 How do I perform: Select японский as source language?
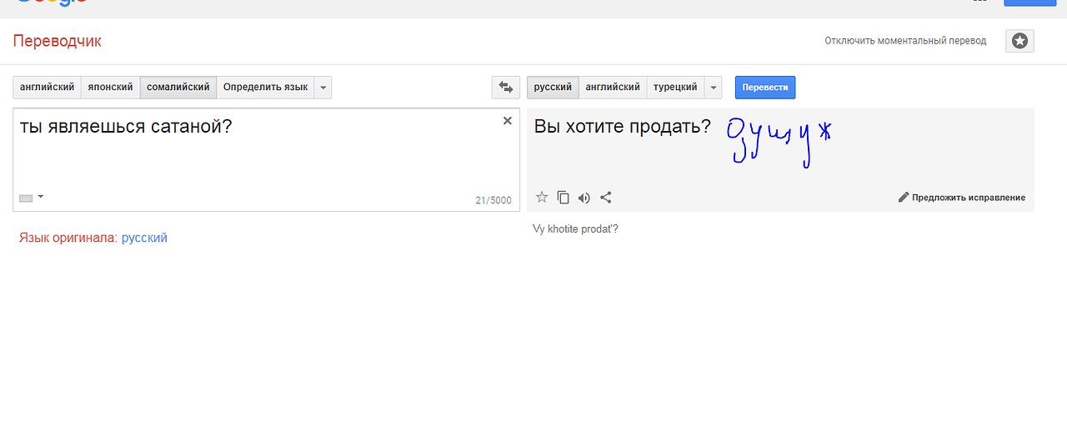(x=111, y=87)
